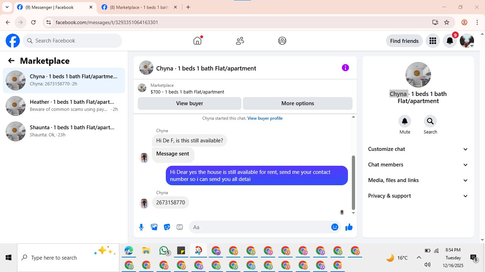Send a thumbs-up like
This screenshot has height=272, width=485.
pos(349,227)
